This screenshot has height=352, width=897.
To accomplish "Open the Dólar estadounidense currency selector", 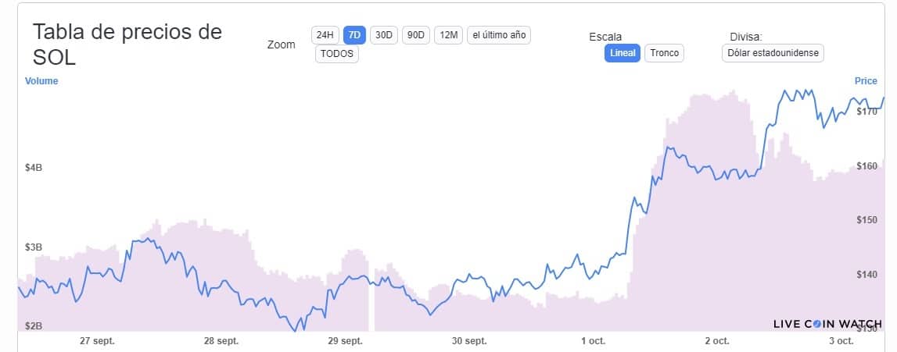I will point(773,53).
